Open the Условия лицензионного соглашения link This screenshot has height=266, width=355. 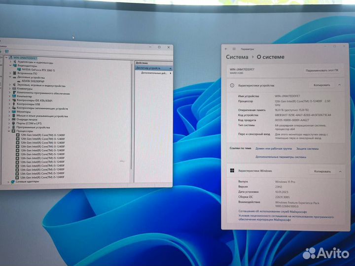click(x=286, y=218)
